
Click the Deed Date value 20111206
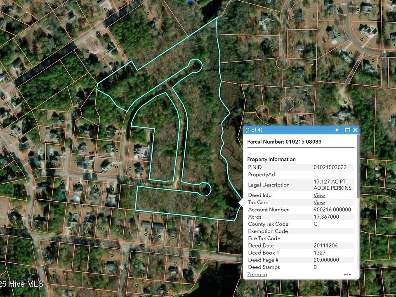coord(325,246)
